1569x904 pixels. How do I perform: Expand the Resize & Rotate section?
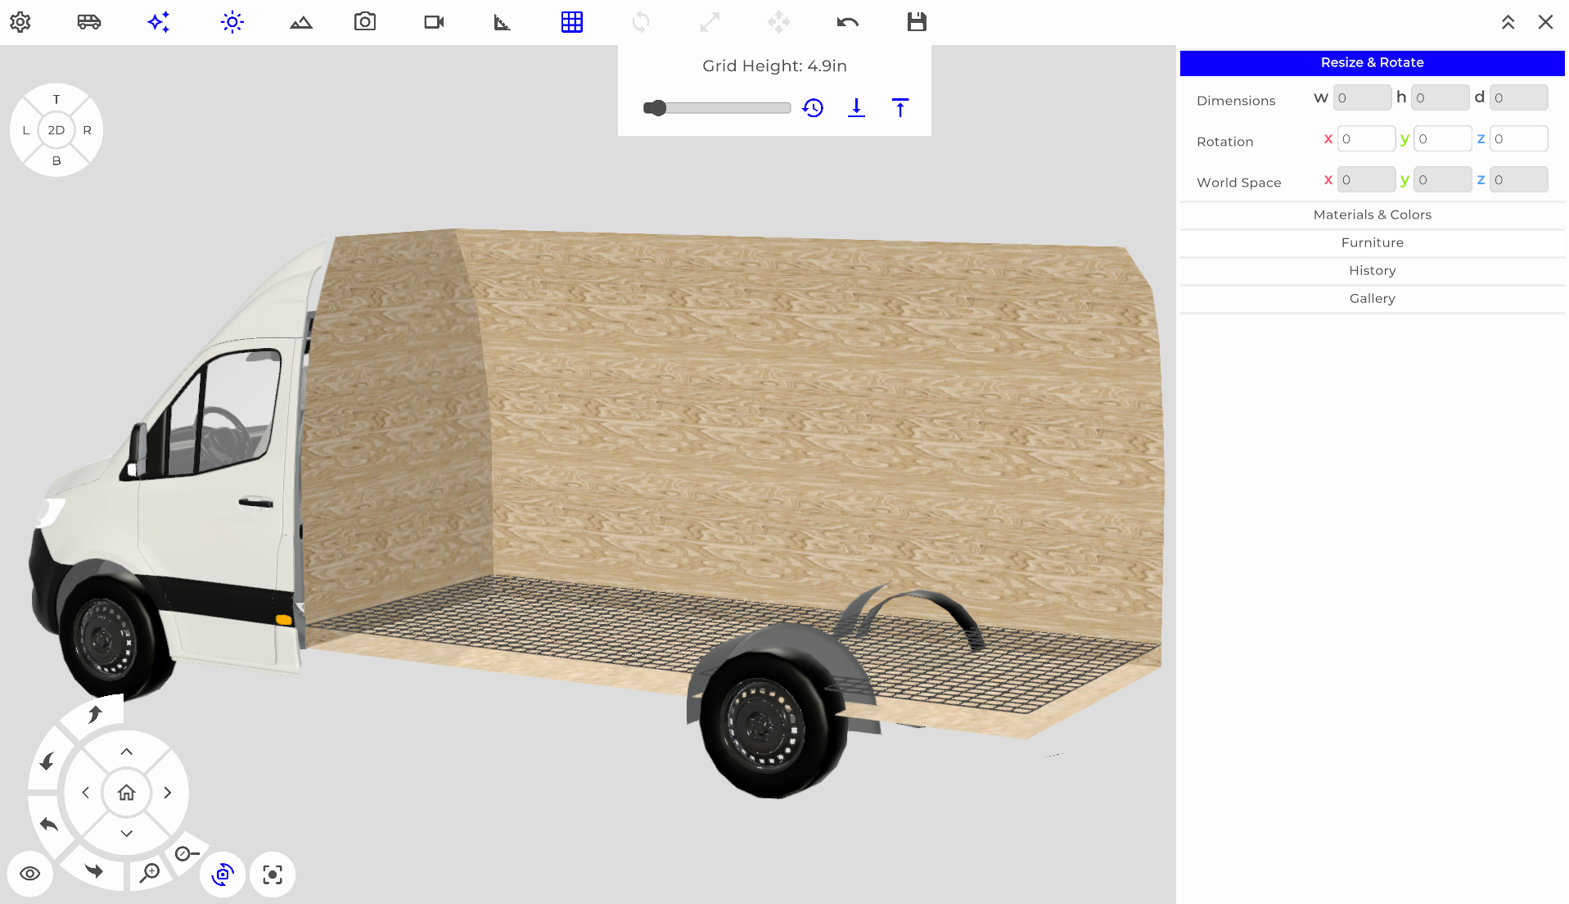[x=1372, y=63]
